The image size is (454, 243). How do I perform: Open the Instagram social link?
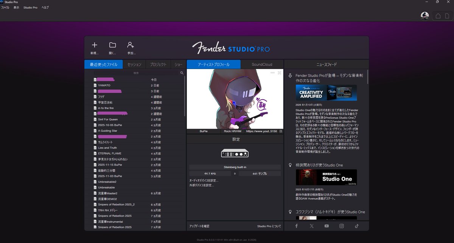(x=342, y=226)
